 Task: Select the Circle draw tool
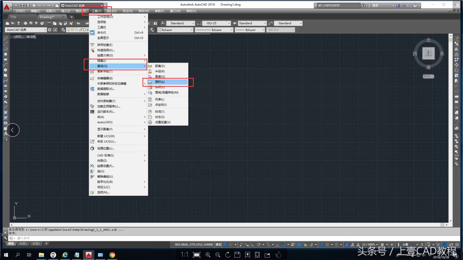point(5,70)
